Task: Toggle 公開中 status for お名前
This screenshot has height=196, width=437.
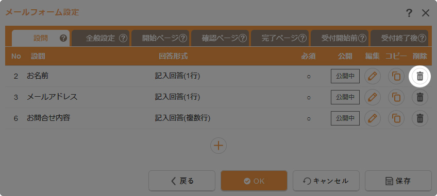Action: 345,76
